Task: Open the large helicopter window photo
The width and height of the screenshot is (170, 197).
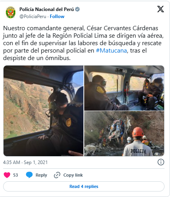Action: click(43, 111)
